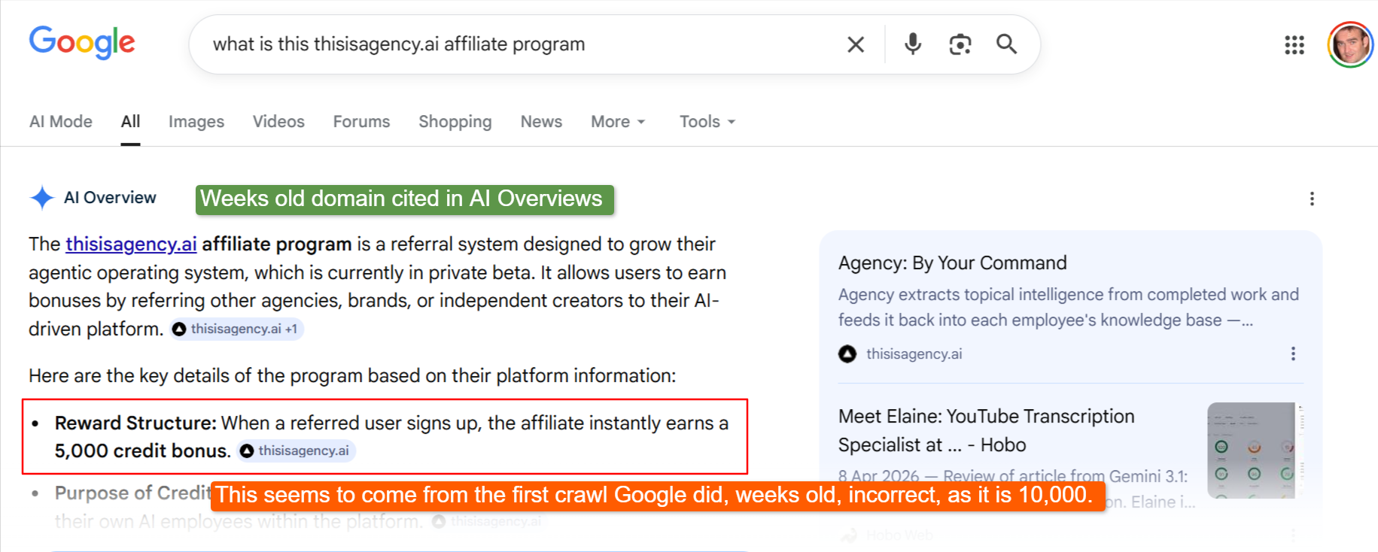Select the Forums tab
Image resolution: width=1378 pixels, height=552 pixels.
(x=361, y=121)
